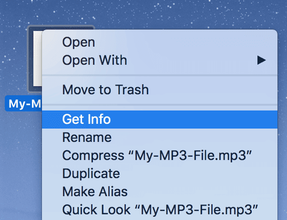Choose Make Alias

pos(160,191)
